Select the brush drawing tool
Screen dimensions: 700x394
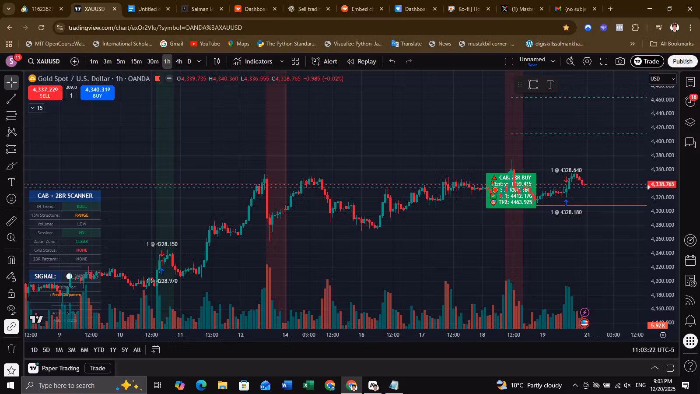click(x=11, y=166)
